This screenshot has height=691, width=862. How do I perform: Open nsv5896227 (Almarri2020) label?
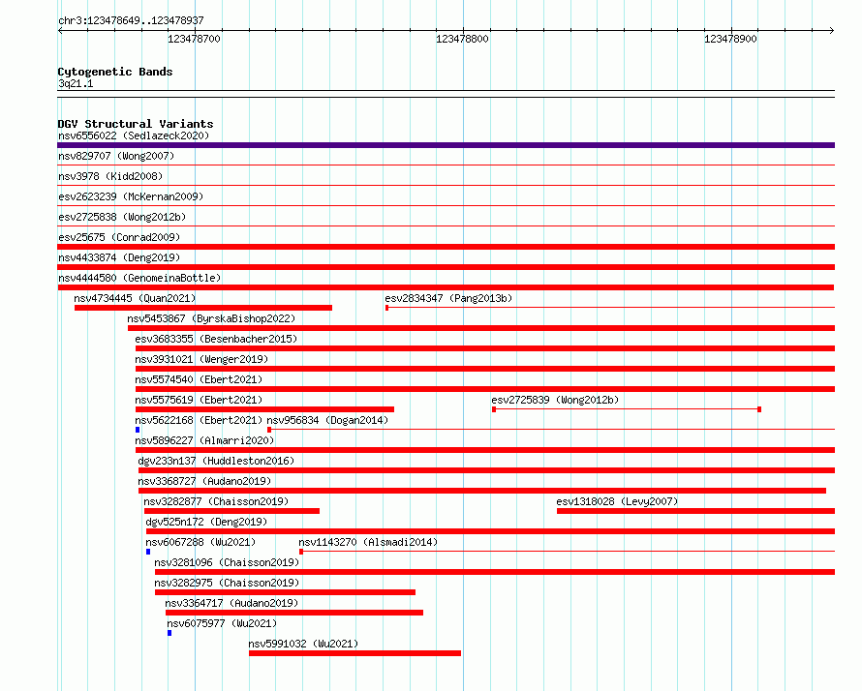coord(204,440)
